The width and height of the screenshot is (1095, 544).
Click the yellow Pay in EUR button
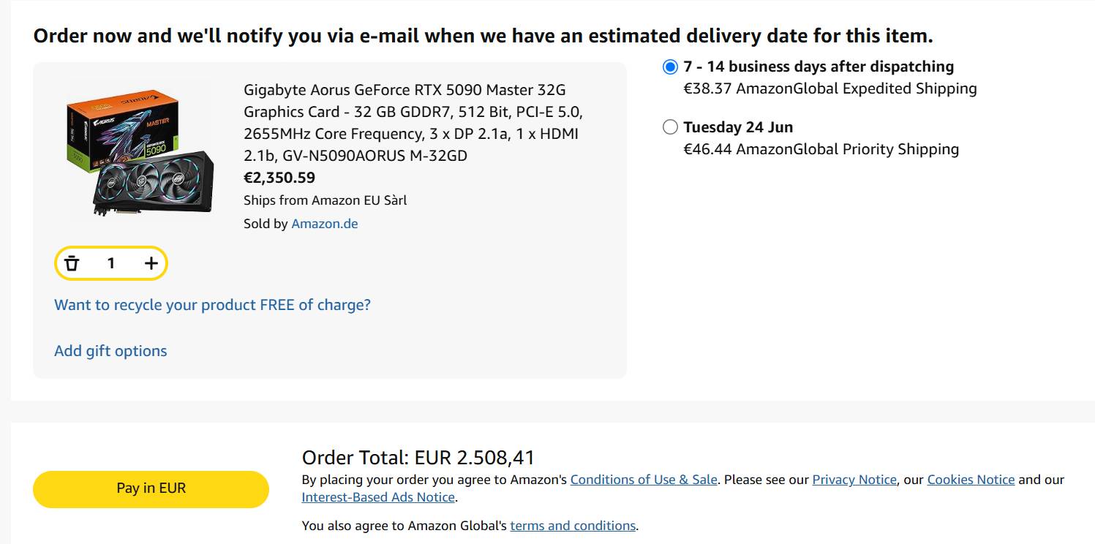point(151,488)
